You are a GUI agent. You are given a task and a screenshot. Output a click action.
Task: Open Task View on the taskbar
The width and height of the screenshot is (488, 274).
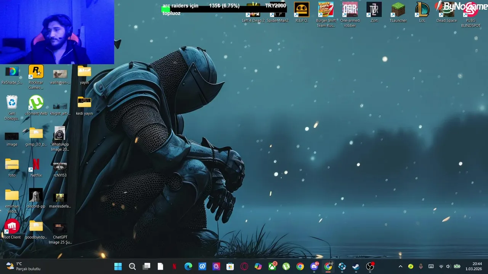[146, 266]
